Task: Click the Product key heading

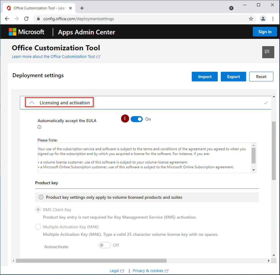Action: (46, 183)
